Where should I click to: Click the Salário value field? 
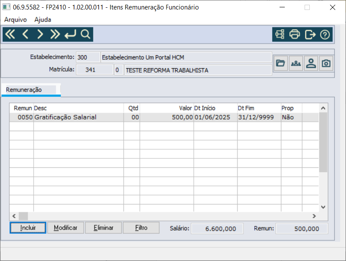tap(217, 229)
